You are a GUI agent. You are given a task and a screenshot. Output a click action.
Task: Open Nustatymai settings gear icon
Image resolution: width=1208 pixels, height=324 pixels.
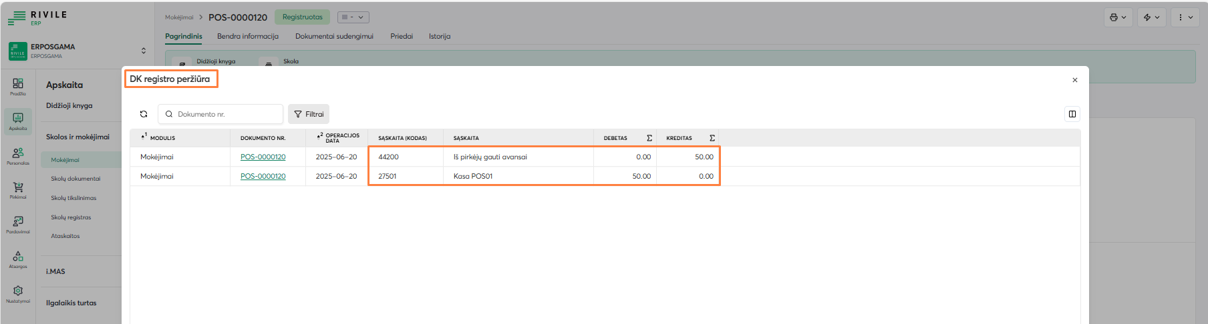(x=18, y=293)
